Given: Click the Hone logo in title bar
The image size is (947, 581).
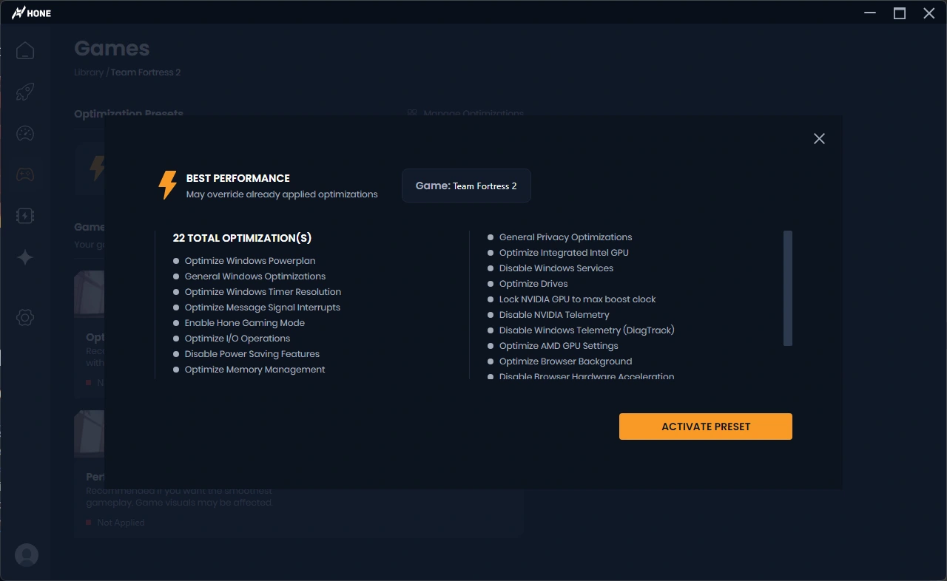Looking at the screenshot, I should [31, 13].
